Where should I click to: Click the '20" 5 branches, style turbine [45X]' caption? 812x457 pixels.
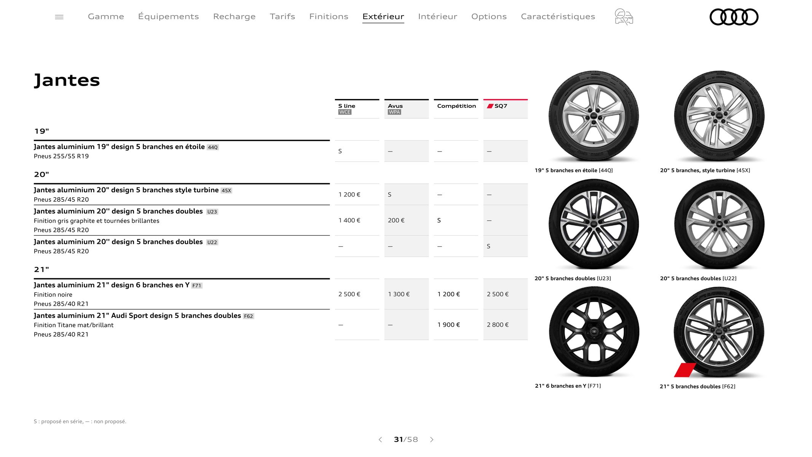click(705, 170)
